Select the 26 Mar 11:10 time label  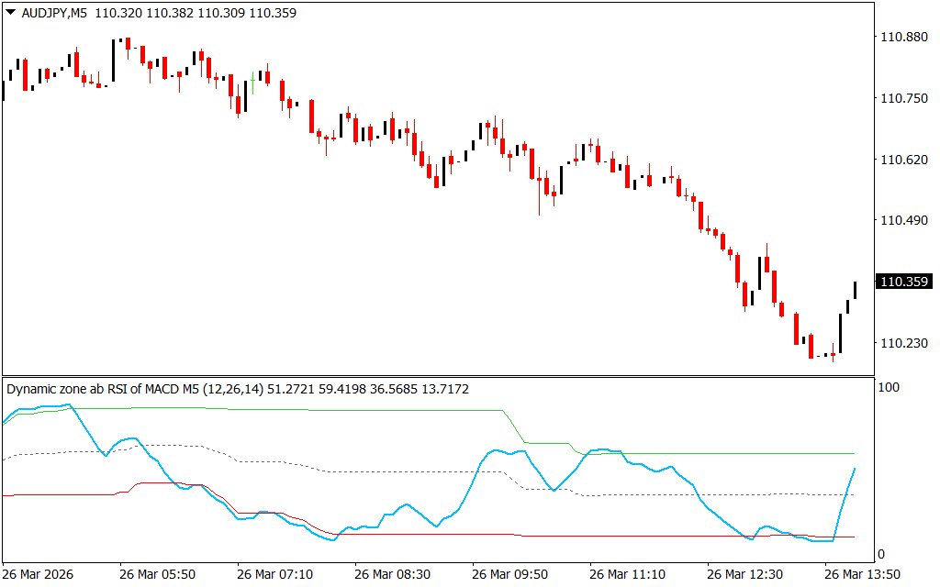pyautogui.click(x=627, y=574)
